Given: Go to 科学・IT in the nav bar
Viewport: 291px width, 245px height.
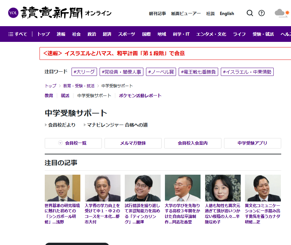Looking at the screenshot, I should pos(181,34).
